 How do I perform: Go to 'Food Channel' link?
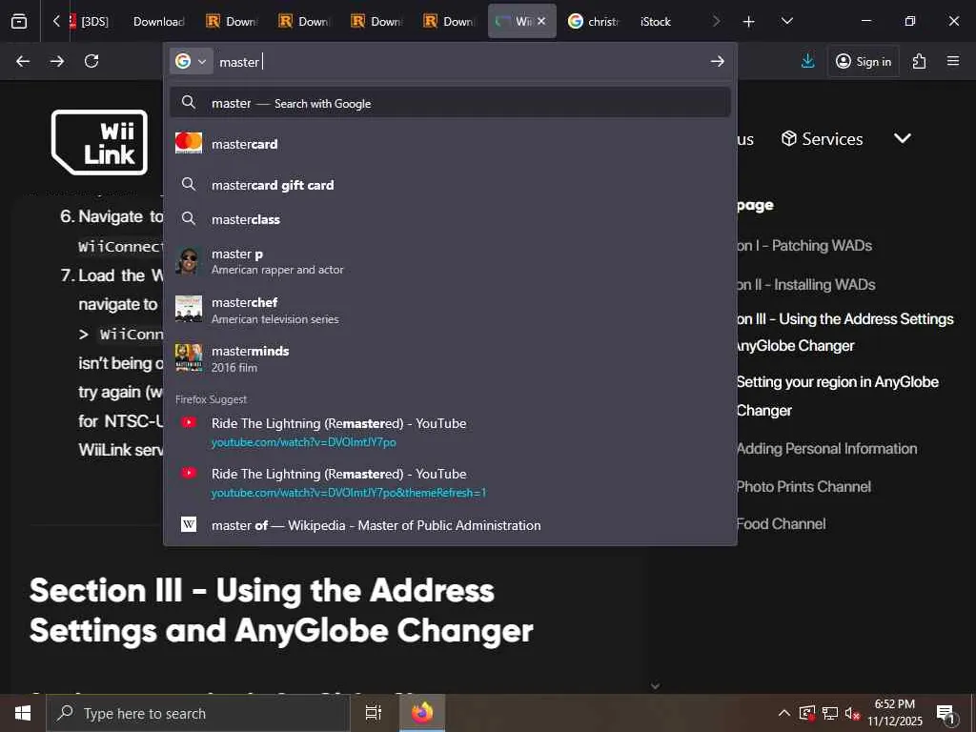pos(782,524)
